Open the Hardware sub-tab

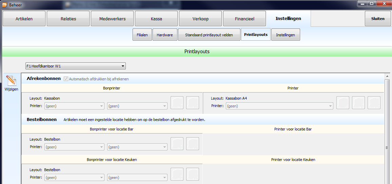(x=165, y=35)
